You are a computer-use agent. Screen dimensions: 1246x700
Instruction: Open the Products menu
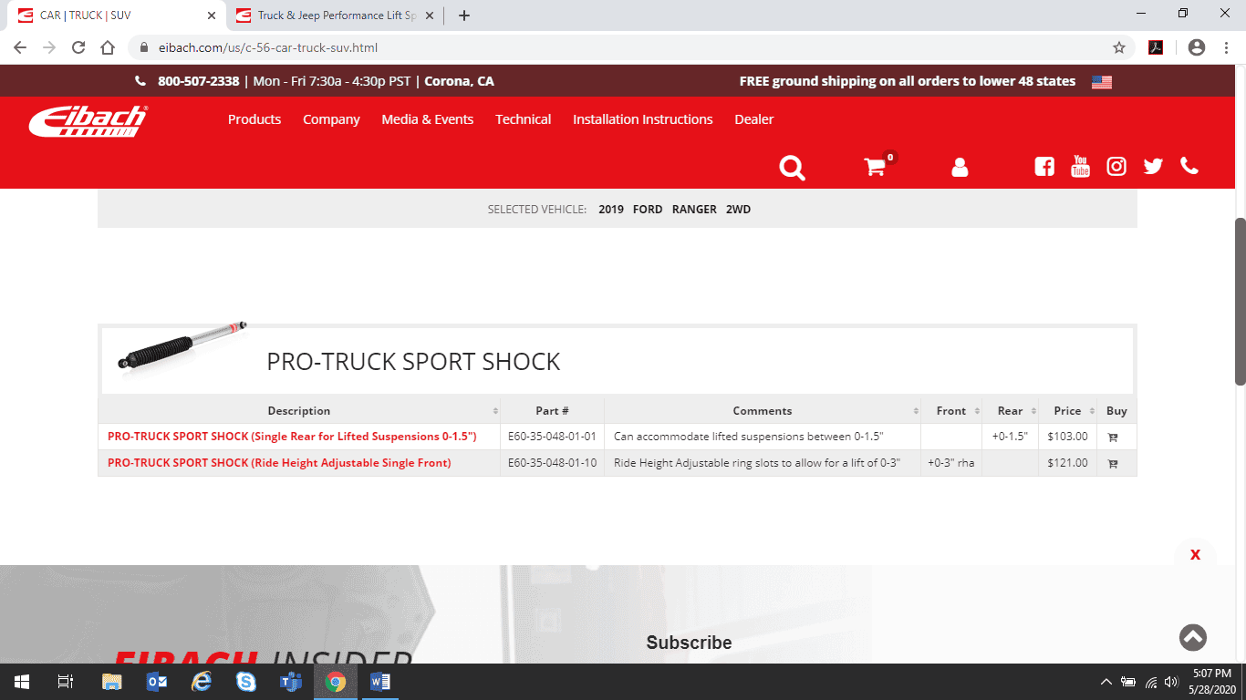(254, 119)
